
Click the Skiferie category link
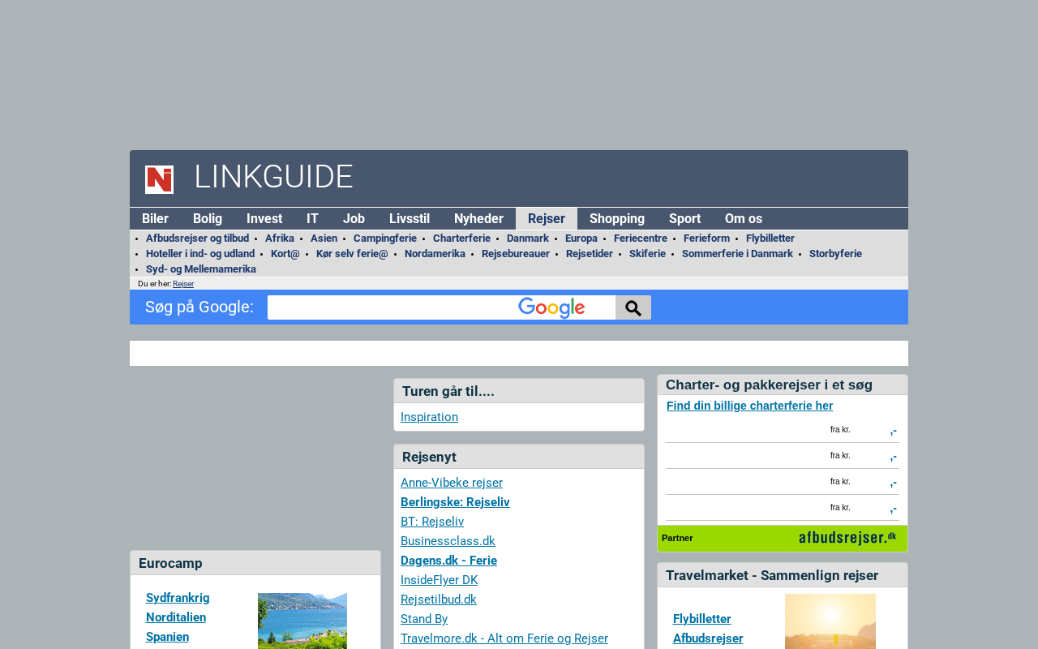646,254
